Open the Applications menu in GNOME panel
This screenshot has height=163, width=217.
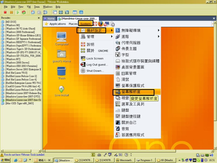click(58, 24)
